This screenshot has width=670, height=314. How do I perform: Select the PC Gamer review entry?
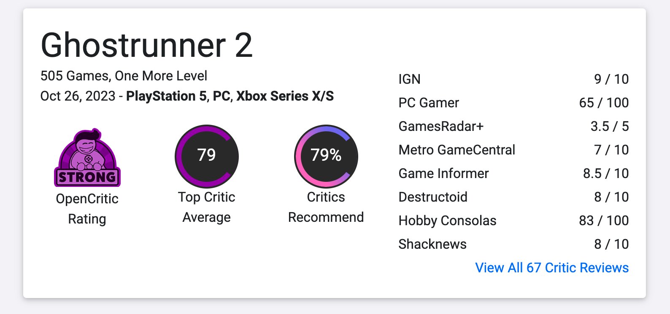pyautogui.click(x=428, y=103)
